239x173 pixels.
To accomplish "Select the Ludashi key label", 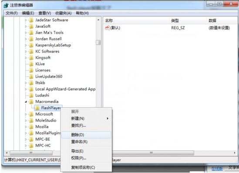I will pos(42,95).
